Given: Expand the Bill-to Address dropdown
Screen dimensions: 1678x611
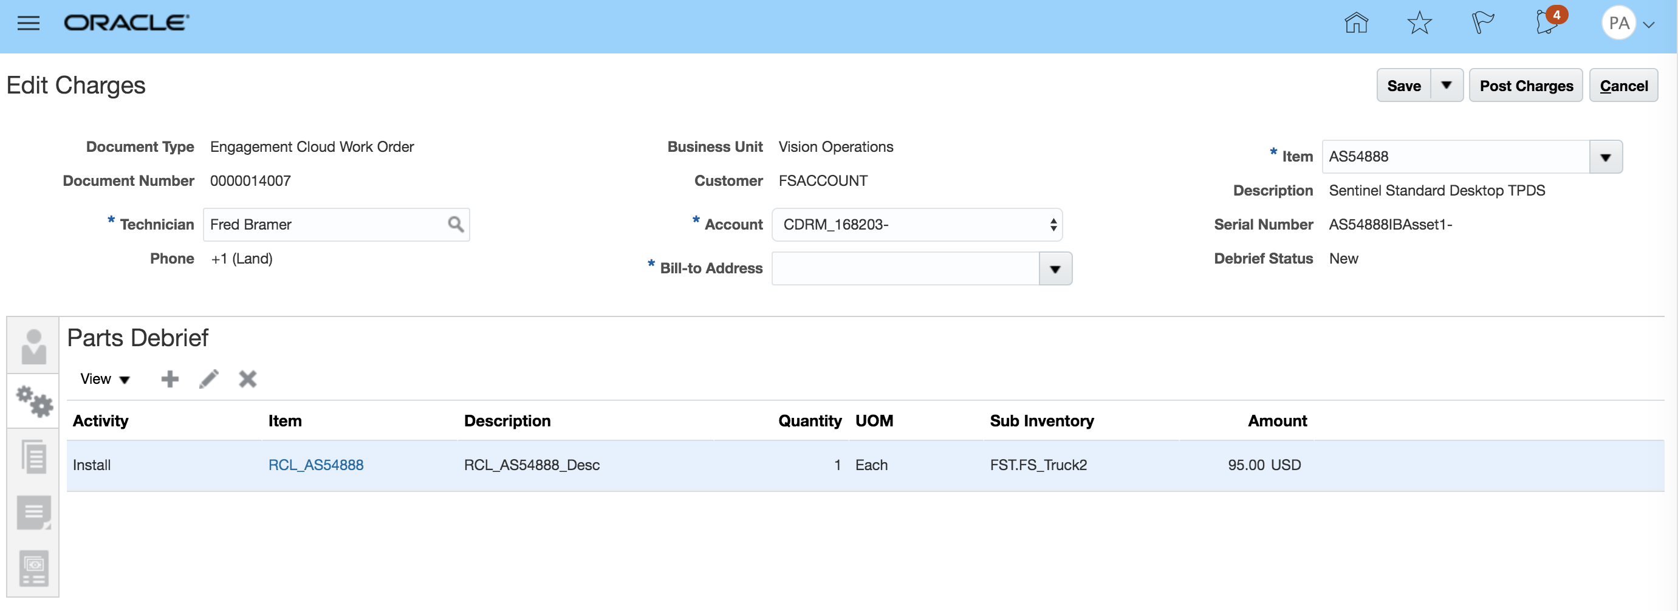Looking at the screenshot, I should pyautogui.click(x=1055, y=269).
